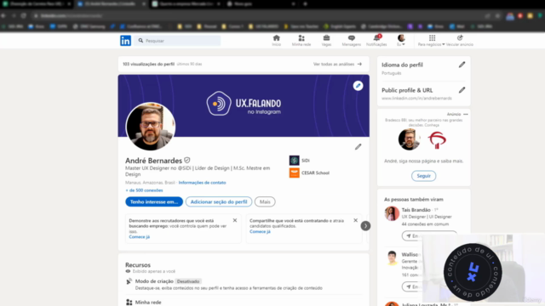Open the Bradesco logo in the ad
The height and width of the screenshot is (306, 545).
click(x=437, y=140)
